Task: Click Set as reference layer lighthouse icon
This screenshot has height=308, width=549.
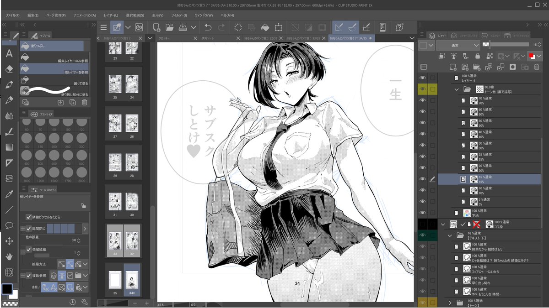Action: [454, 56]
